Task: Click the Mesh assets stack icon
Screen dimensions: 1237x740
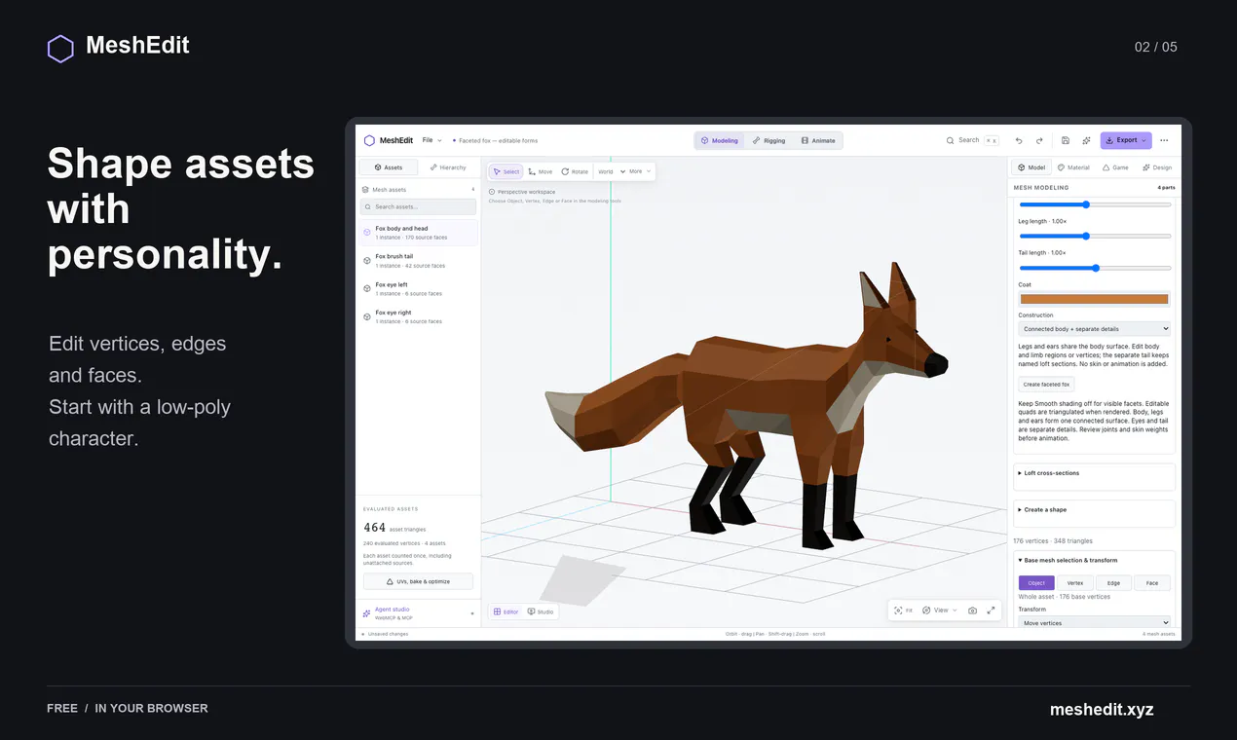Action: pos(365,190)
